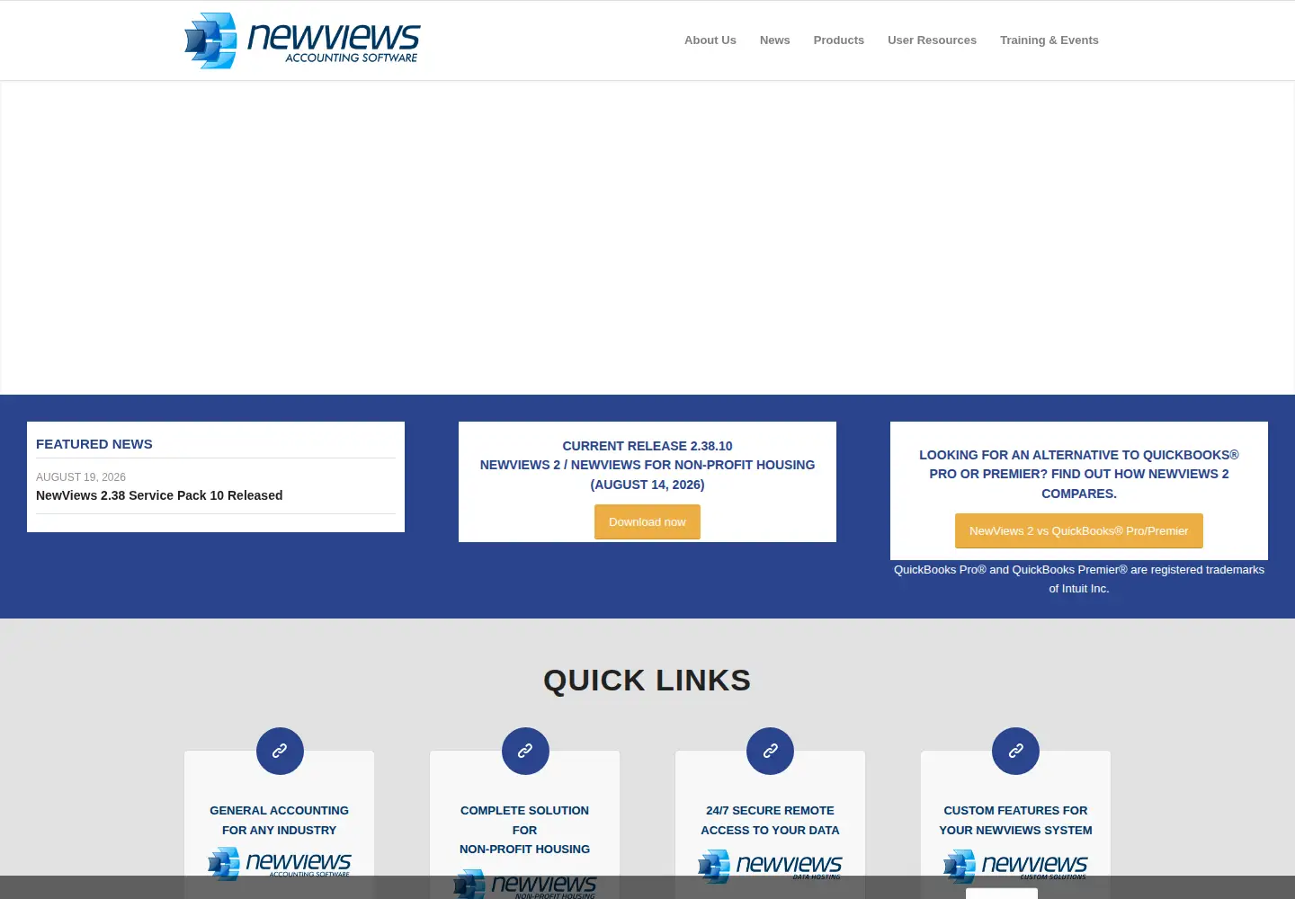Click the NewViews Accounting Software header logo

pyautogui.click(x=302, y=40)
